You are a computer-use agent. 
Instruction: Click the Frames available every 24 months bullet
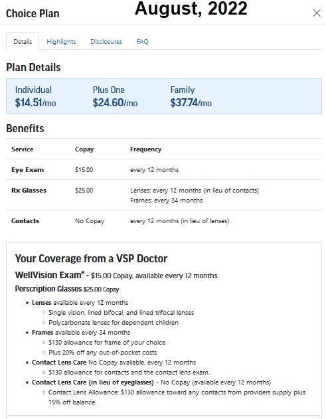point(81,333)
